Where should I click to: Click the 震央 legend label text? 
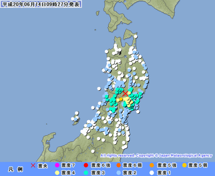coord(43,166)
